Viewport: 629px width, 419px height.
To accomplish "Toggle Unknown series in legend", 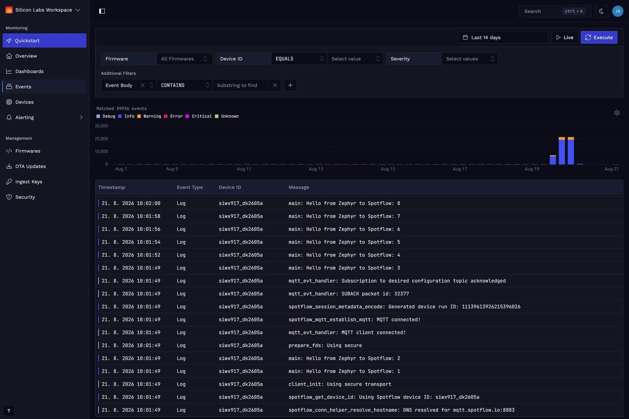I will [x=227, y=116].
